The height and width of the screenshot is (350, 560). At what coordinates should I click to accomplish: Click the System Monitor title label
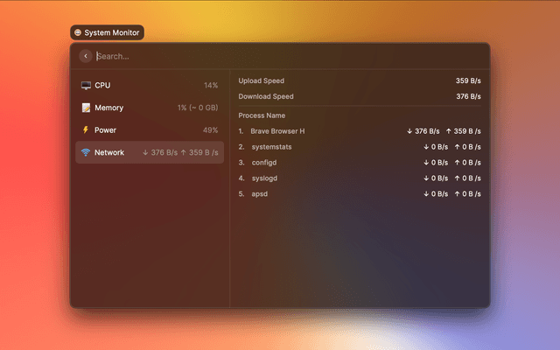point(112,32)
